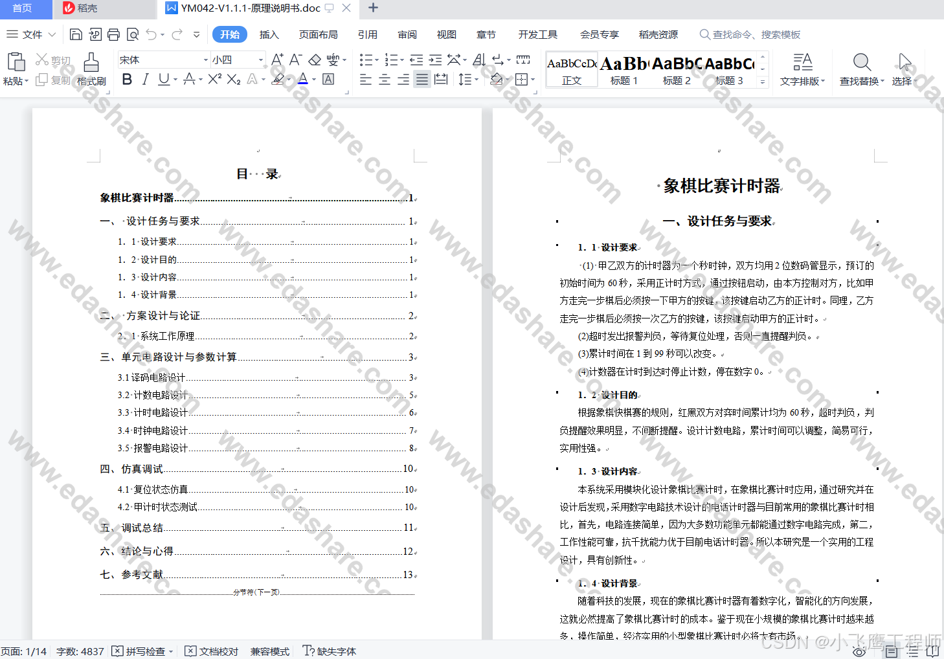Open the numbered list dropdown arrow
944x659 pixels.
(401, 60)
